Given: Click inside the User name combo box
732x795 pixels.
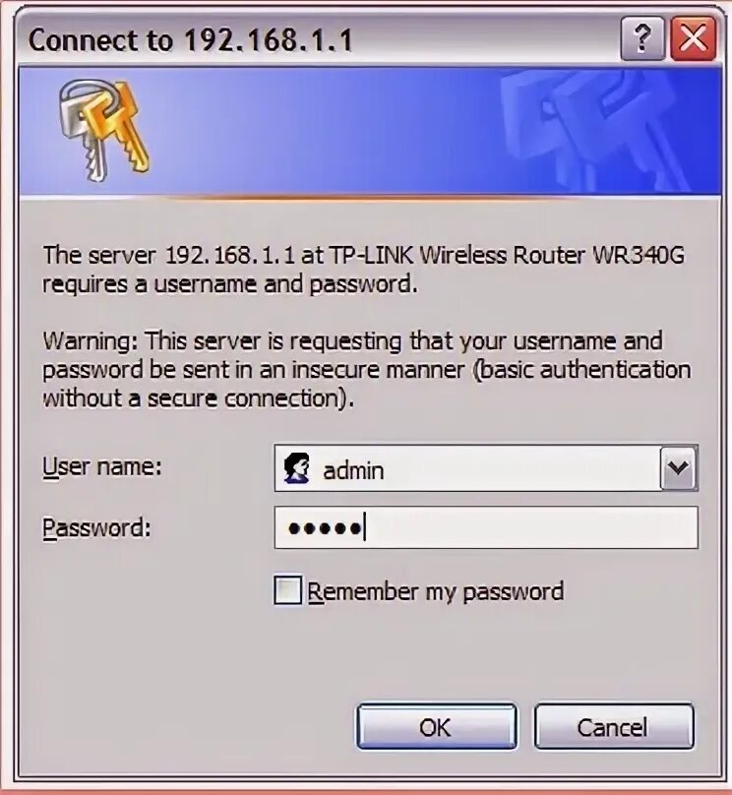Looking at the screenshot, I should [486, 467].
